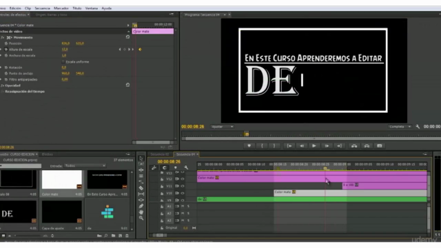Image resolution: width=441 pixels, height=248 pixels.
Task: Open the Clip menu
Action: click(28, 8)
